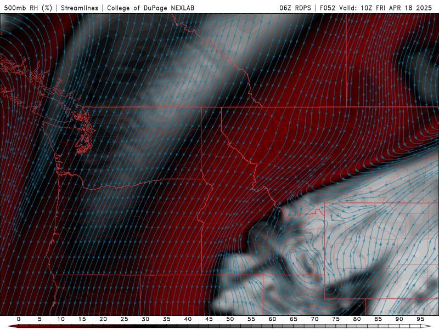
Task: Click the colorbar value 80 label
Action: [357, 319]
